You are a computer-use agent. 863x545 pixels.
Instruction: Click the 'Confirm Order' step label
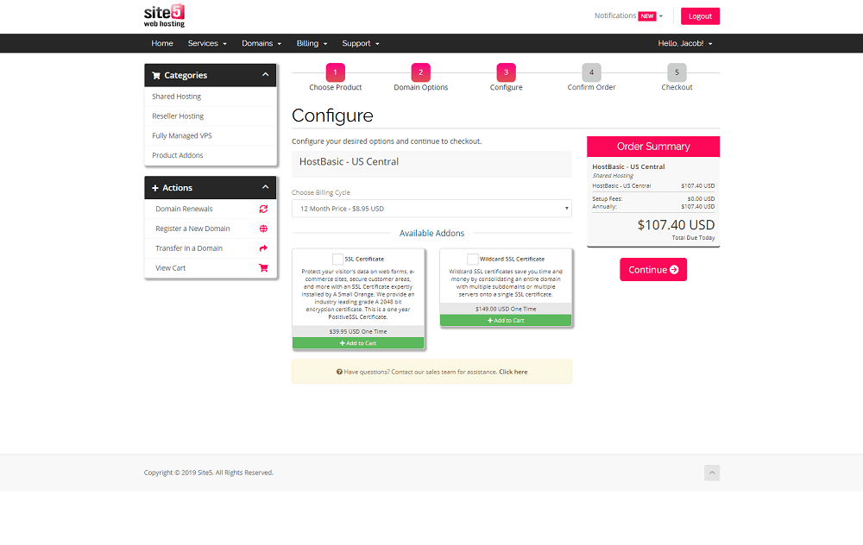[x=591, y=87]
